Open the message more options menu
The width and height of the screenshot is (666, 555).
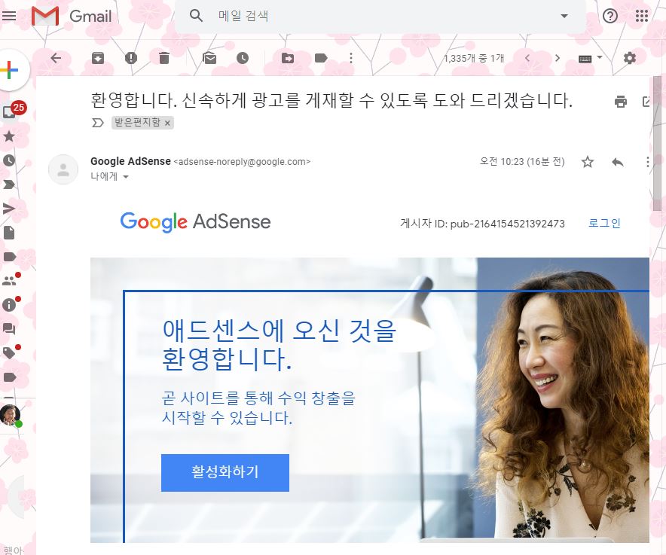[x=647, y=162]
